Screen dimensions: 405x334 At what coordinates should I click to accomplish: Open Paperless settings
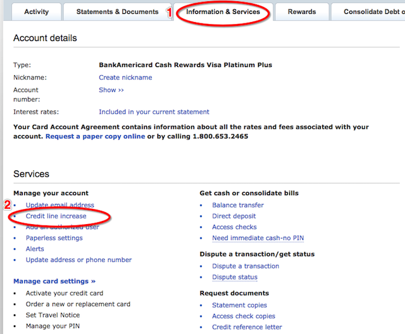click(54, 238)
